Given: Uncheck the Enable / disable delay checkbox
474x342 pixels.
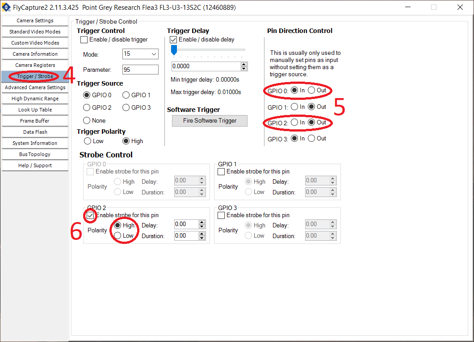Looking at the screenshot, I should click(173, 39).
